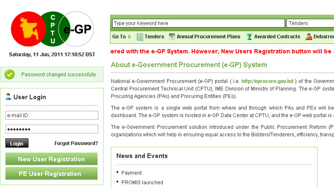Viewport: 334px width, 188px height.
Task: Click the User Login person icon
Action: pyautogui.click(x=8, y=97)
